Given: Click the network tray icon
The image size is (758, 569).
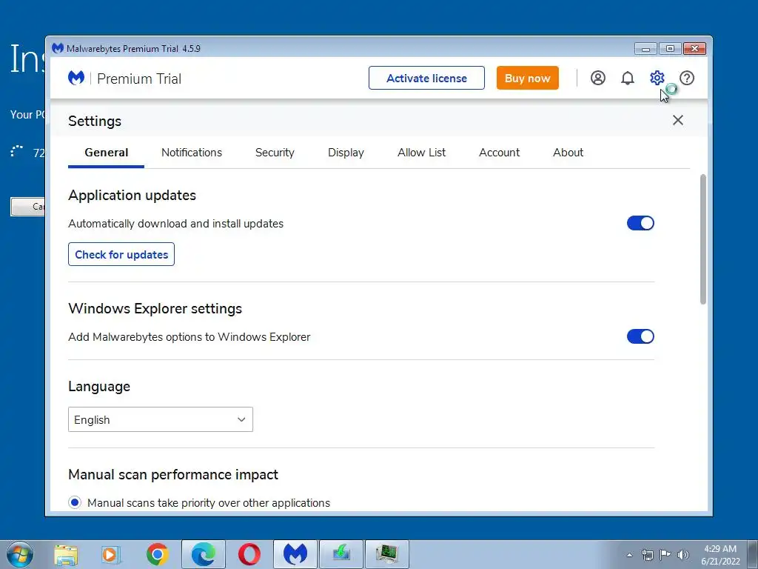Looking at the screenshot, I should pyautogui.click(x=647, y=555).
